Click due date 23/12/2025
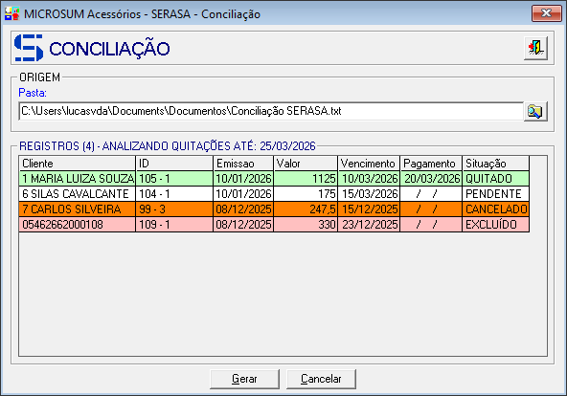The image size is (567, 396). 369,225
